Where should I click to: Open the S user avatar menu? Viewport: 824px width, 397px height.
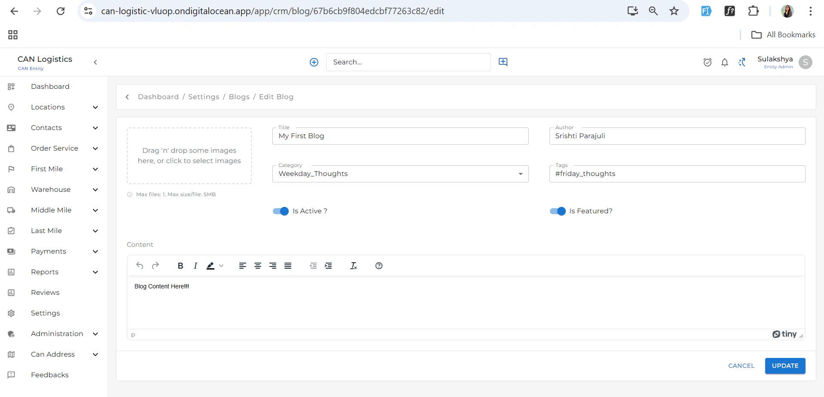806,62
